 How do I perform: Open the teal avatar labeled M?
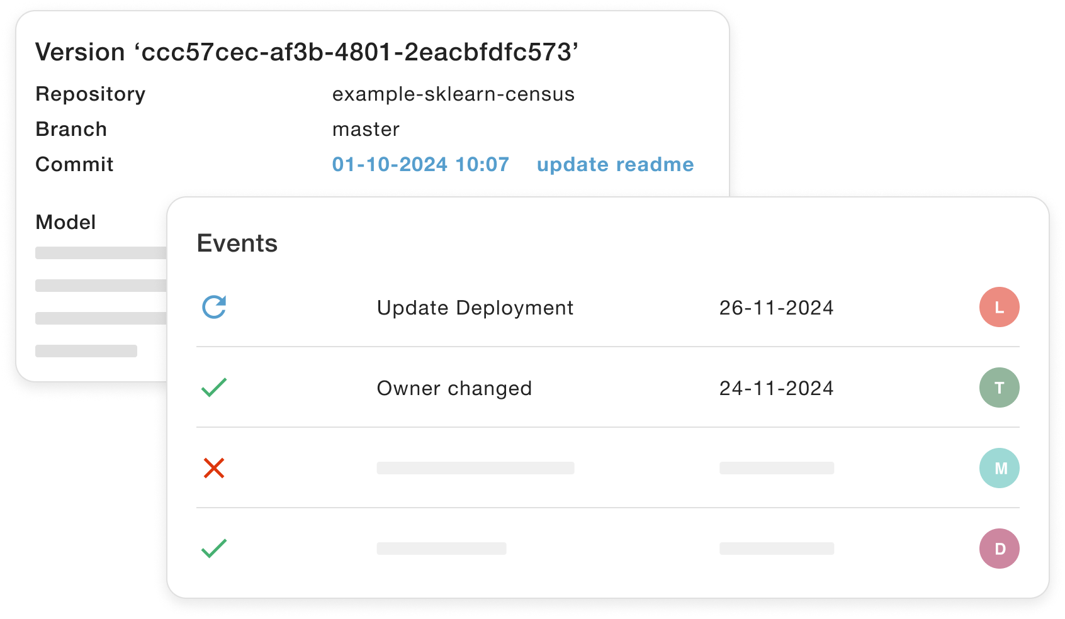point(1000,468)
